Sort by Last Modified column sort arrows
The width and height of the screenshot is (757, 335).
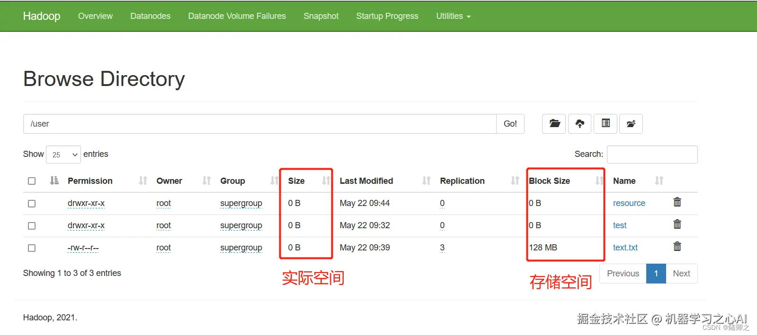coord(427,180)
